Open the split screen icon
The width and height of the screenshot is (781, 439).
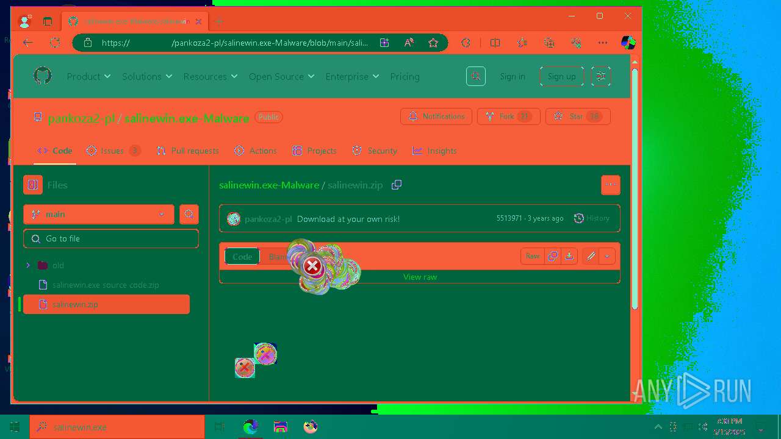coord(495,43)
